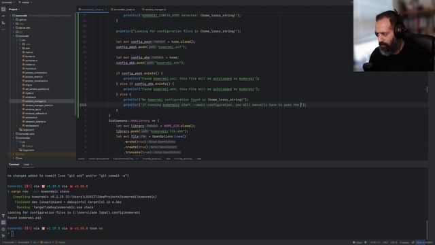Click the line and column indicator in status bar
This screenshot has height=245, width=435.
[x=375, y=242]
